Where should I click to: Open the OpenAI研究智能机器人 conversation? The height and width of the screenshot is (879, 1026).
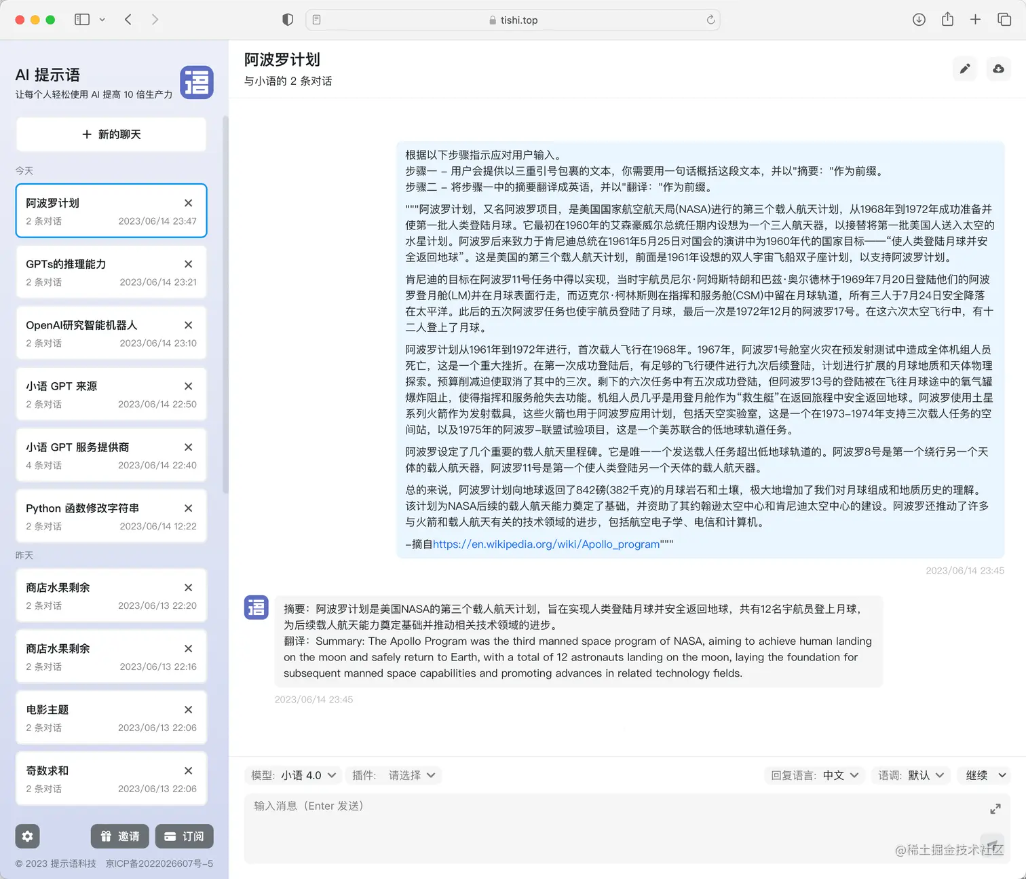[111, 333]
